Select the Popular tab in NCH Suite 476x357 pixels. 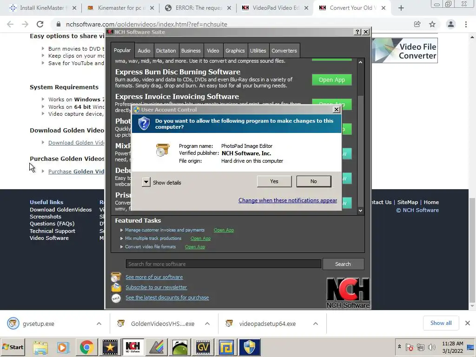[x=122, y=50]
